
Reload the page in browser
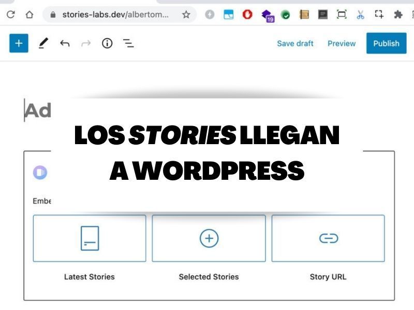(x=10, y=15)
